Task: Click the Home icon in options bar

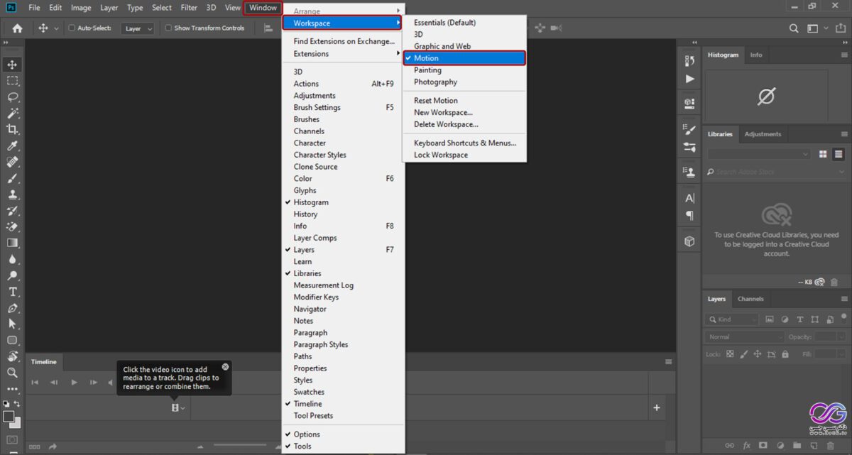Action: click(x=17, y=28)
